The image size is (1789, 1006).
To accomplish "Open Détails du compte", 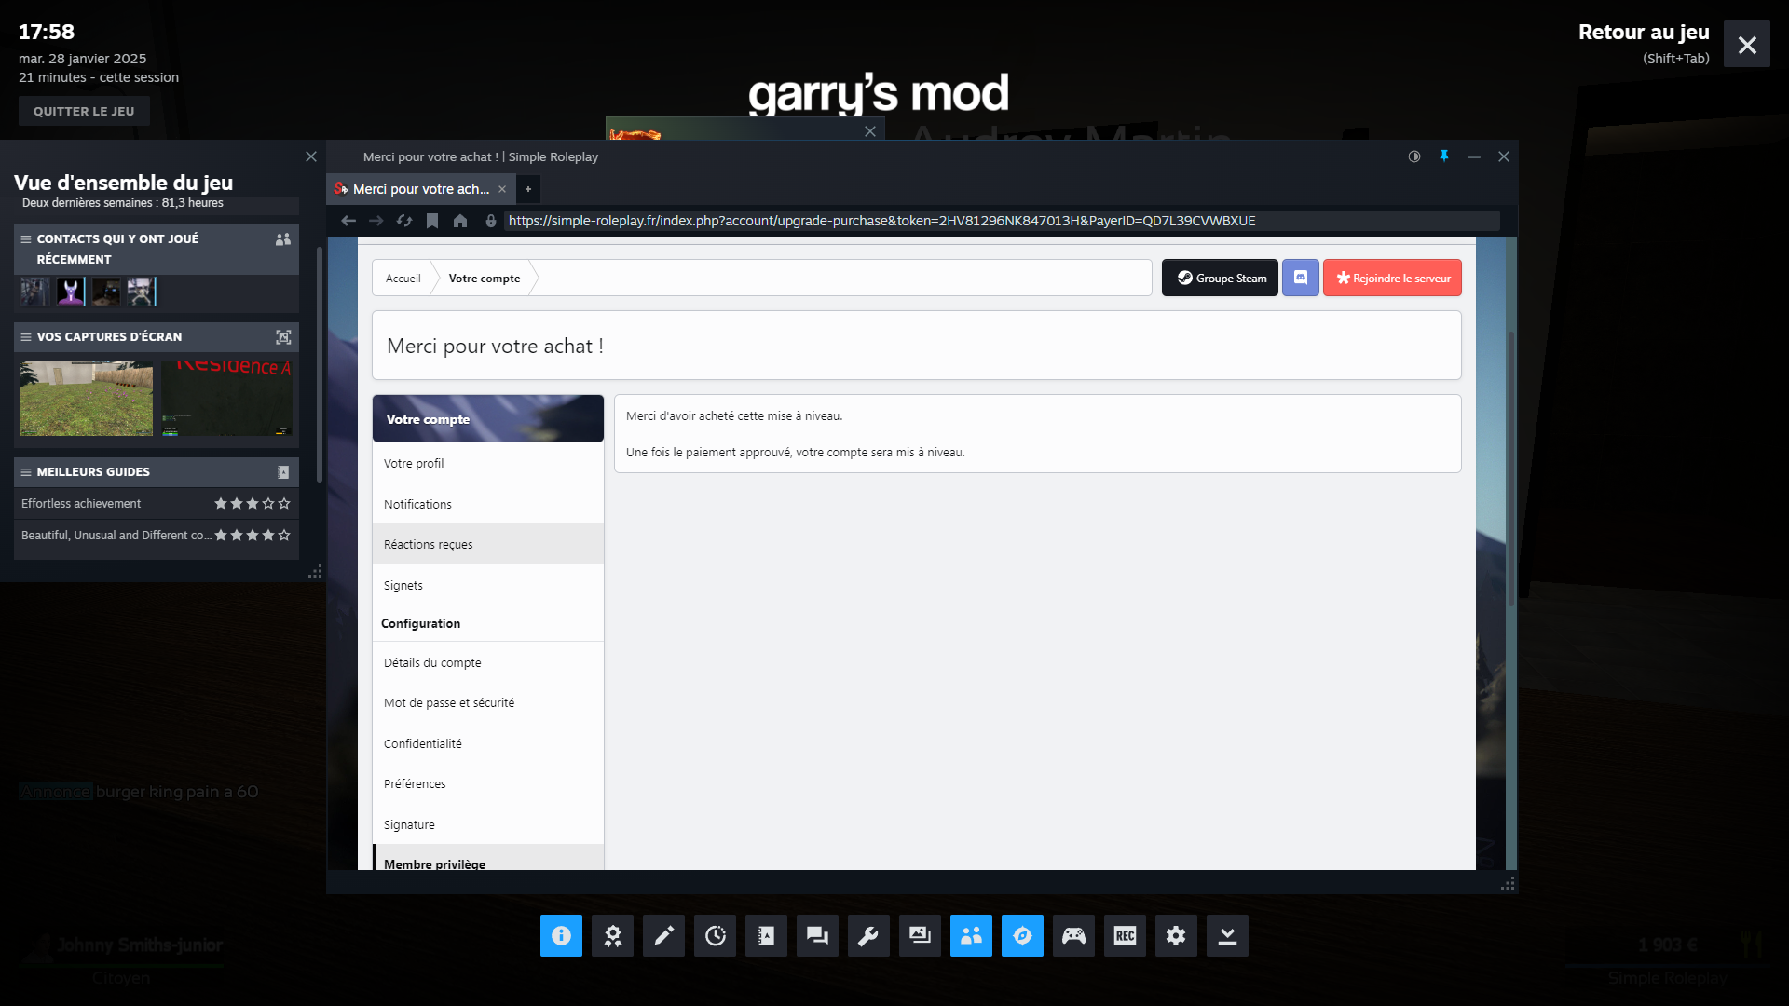I will (x=488, y=662).
